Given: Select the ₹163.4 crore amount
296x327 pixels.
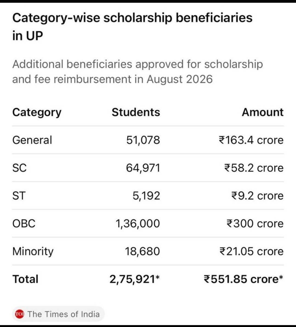Looking at the screenshot, I should click(x=251, y=140).
